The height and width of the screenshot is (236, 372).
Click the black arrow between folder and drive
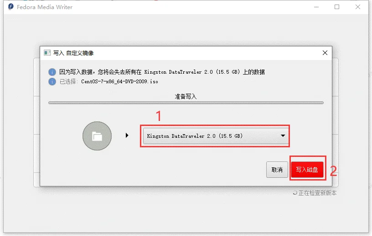pos(127,136)
